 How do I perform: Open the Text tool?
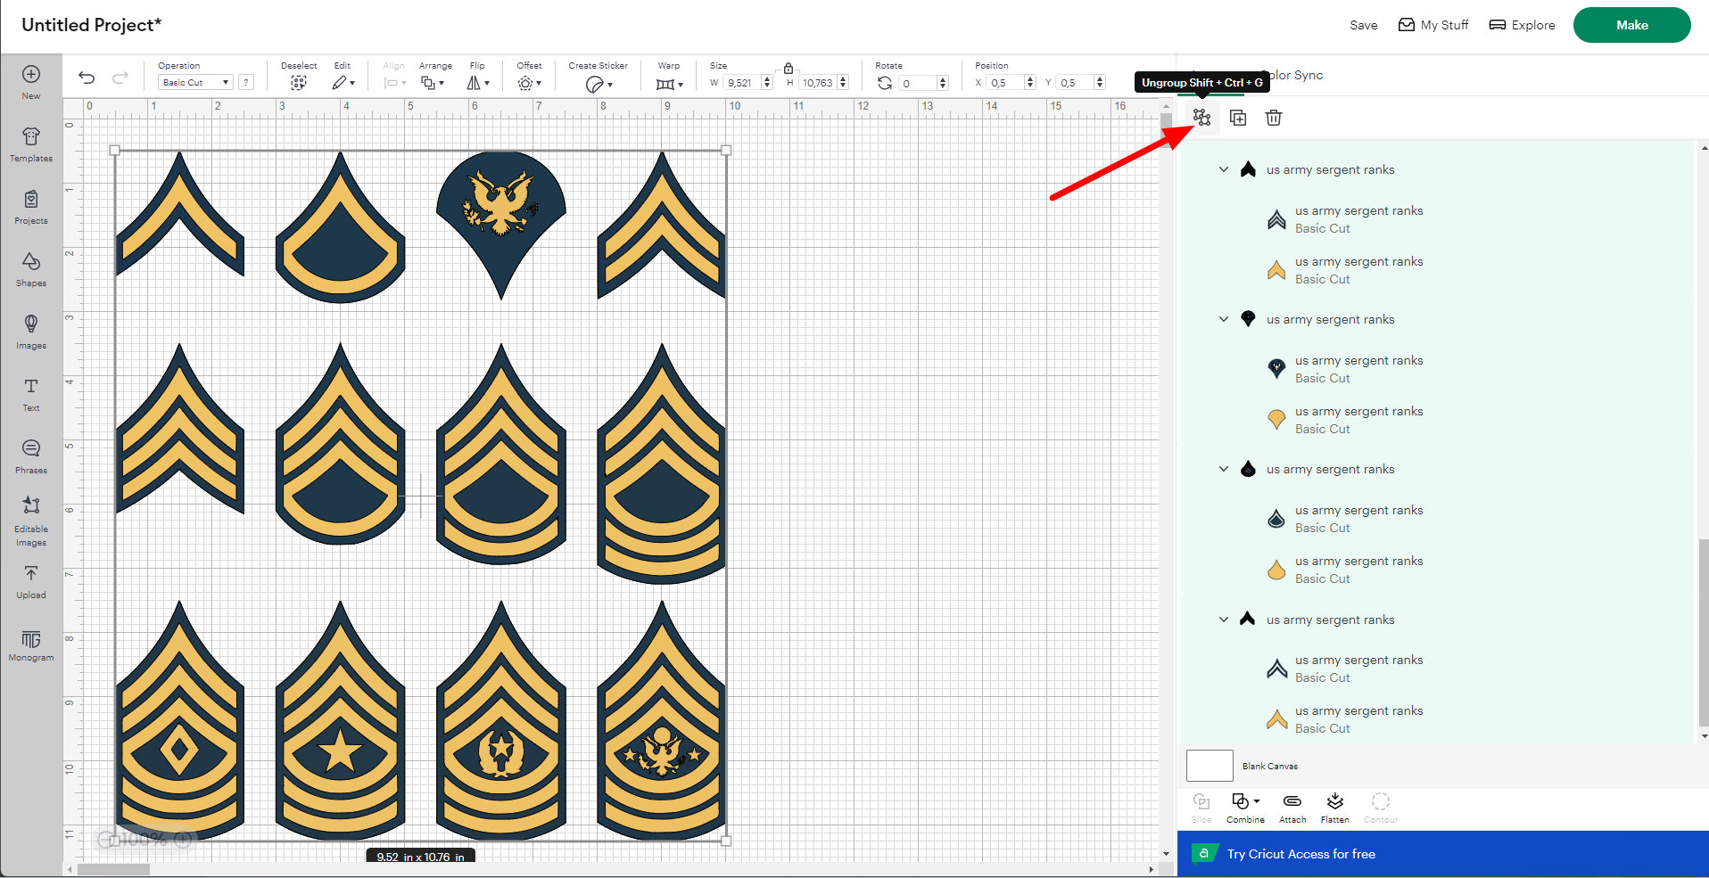pyautogui.click(x=31, y=392)
